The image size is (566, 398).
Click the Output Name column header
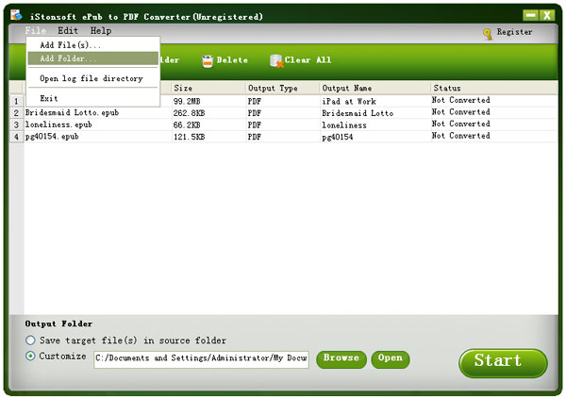coord(374,89)
